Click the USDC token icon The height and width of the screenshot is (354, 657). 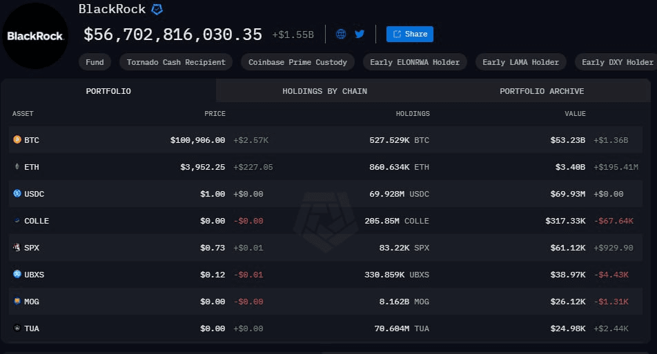click(17, 194)
